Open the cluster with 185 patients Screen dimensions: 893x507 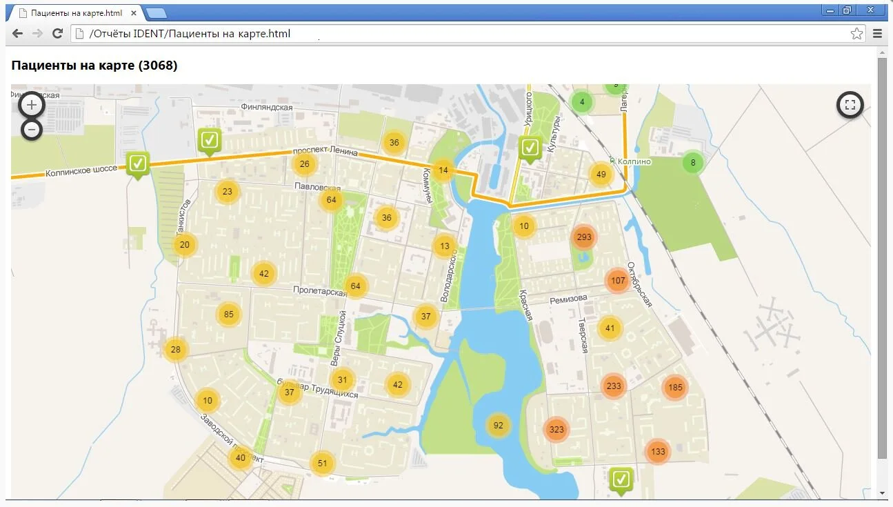point(675,388)
